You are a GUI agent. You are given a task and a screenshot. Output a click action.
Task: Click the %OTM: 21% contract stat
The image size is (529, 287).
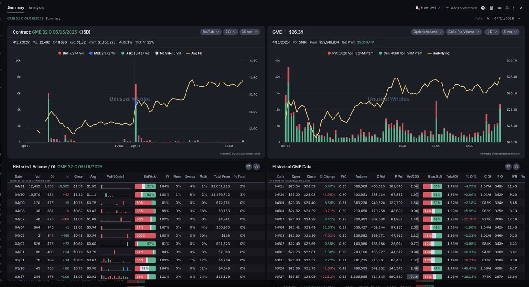point(145,42)
